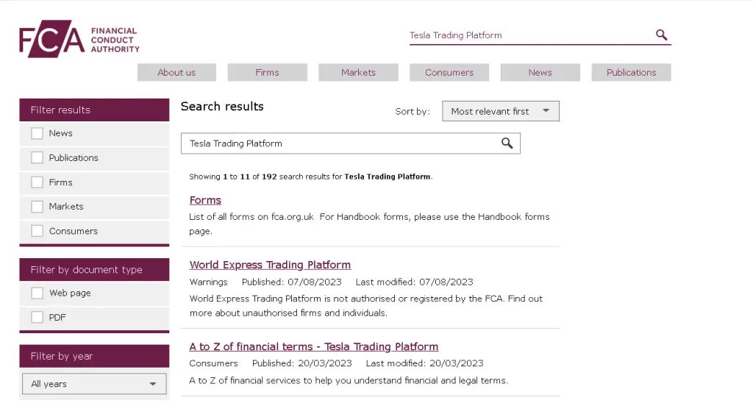Click the Filter by document type heading

tap(94, 270)
